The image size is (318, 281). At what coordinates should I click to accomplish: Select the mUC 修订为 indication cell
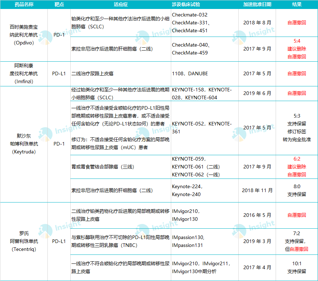point(121,128)
